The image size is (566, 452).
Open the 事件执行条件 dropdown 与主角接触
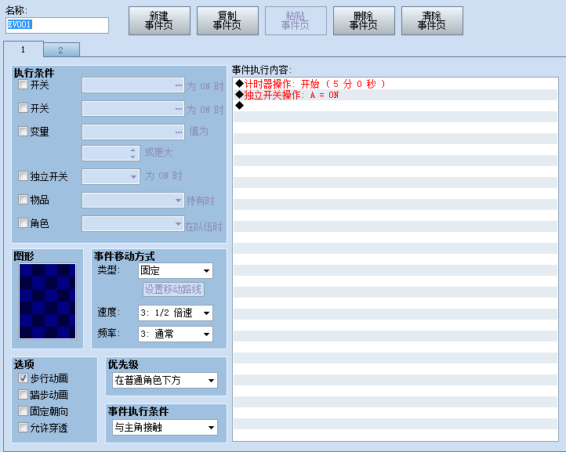[165, 428]
